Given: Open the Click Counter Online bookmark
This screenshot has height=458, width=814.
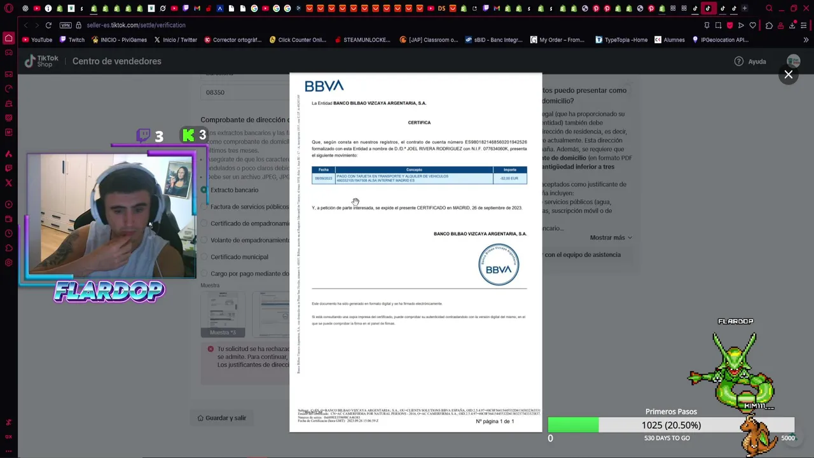Looking at the screenshot, I should [297, 39].
